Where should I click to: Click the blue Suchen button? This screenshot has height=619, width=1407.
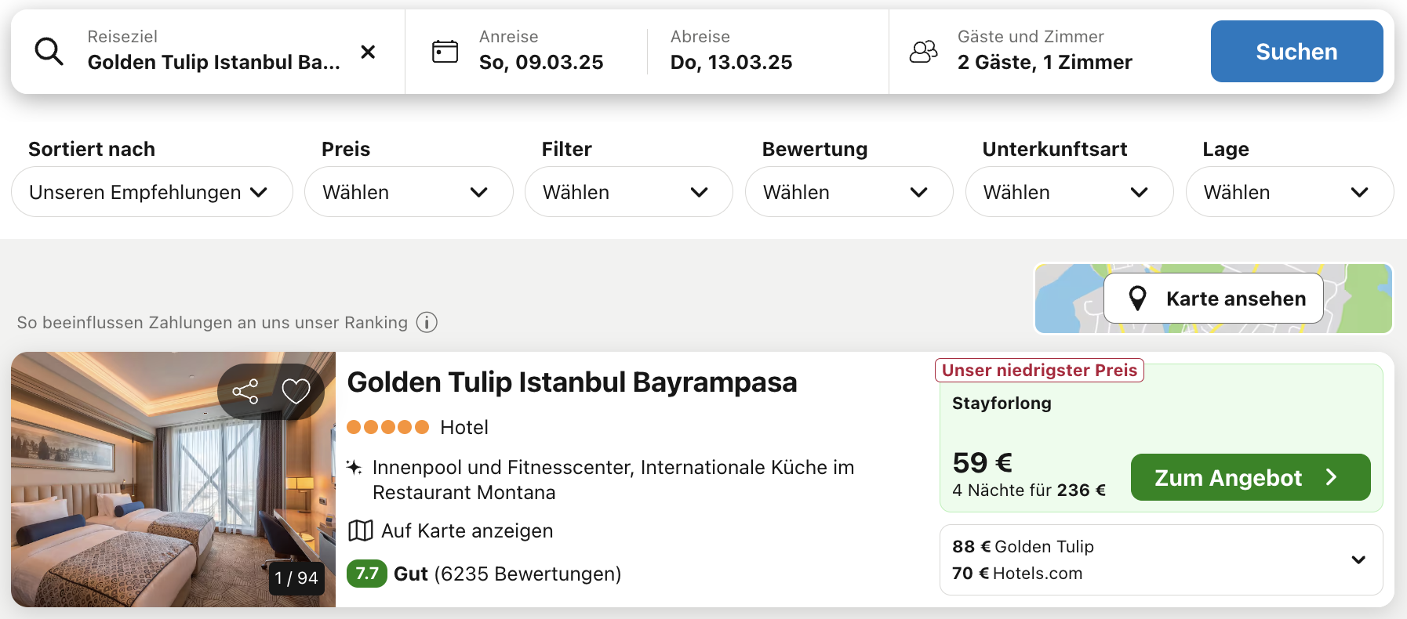[1296, 52]
